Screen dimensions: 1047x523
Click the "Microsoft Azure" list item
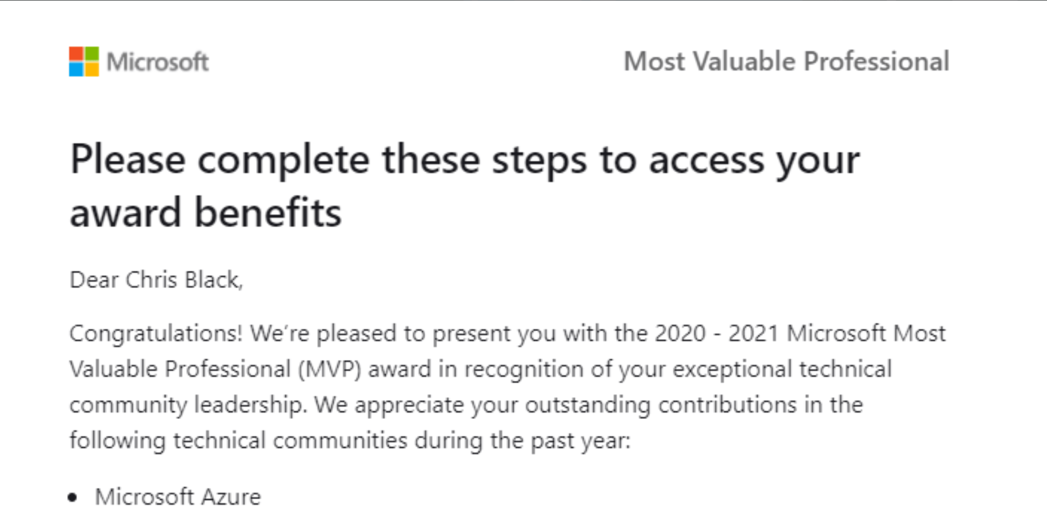pos(178,497)
